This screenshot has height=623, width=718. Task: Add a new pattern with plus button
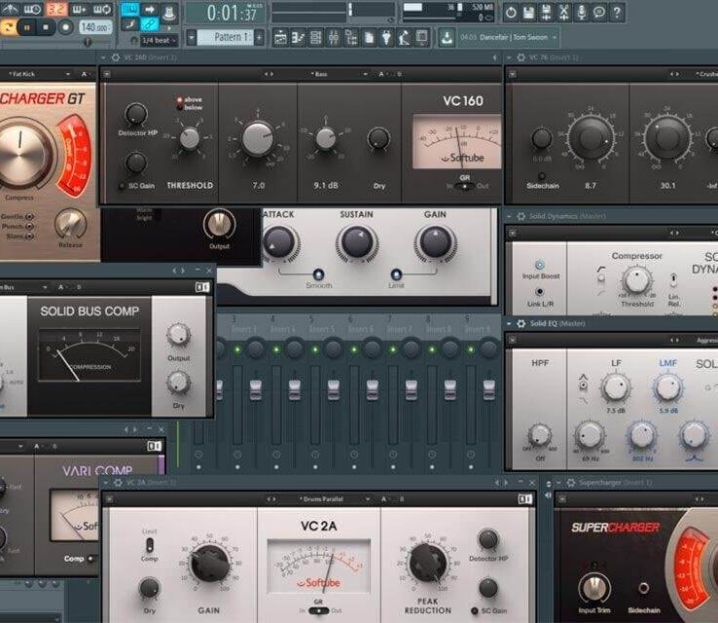pyautogui.click(x=259, y=38)
